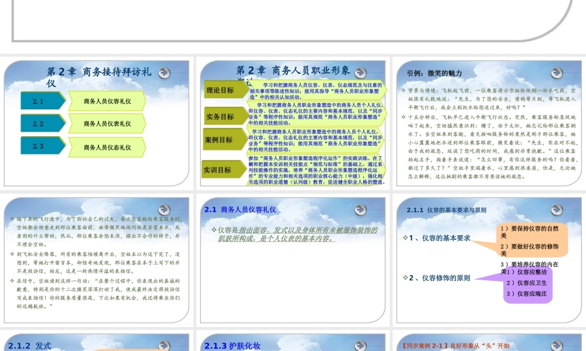
Task: Click the diamond bullet beside 仪容的基本要求
Action: click(x=404, y=236)
